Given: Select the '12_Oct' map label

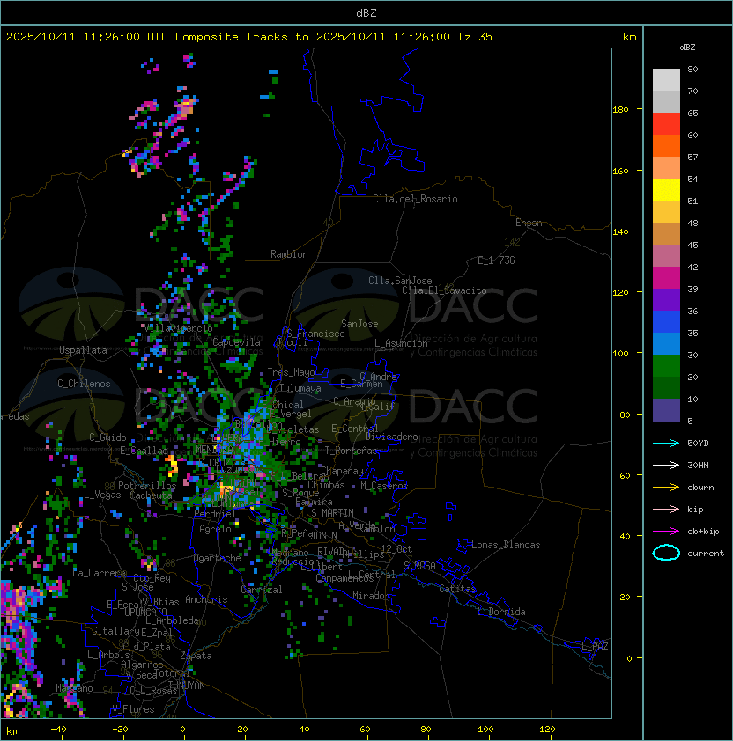Looking at the screenshot, I should [396, 549].
